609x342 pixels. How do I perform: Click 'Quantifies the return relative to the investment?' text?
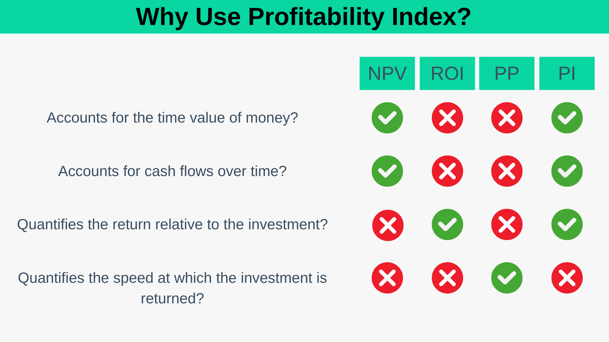pos(172,225)
